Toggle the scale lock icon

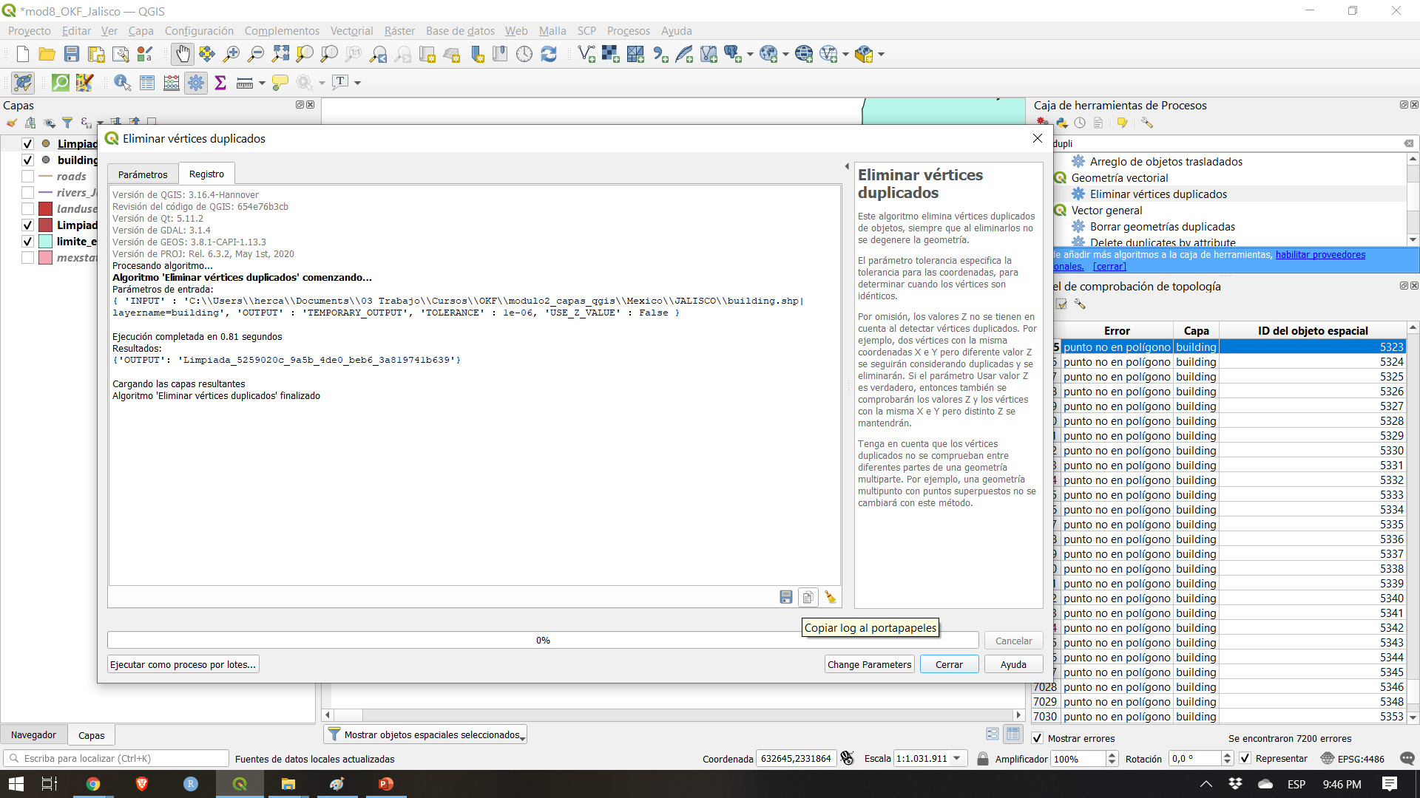(982, 759)
